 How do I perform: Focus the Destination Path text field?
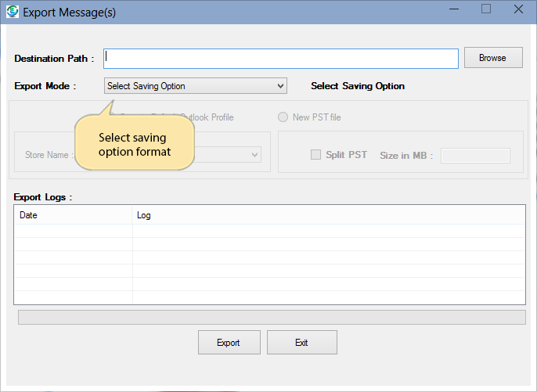tap(280, 59)
